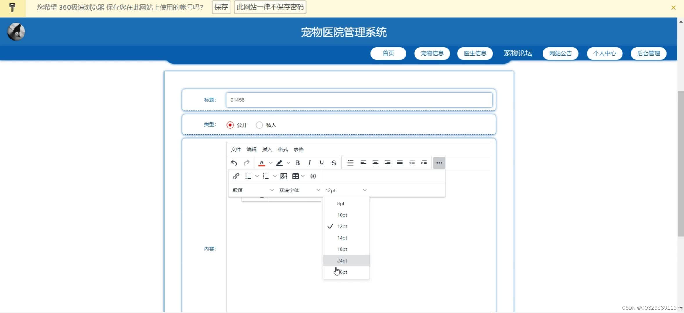Apply numbered list formatting

pyautogui.click(x=266, y=176)
